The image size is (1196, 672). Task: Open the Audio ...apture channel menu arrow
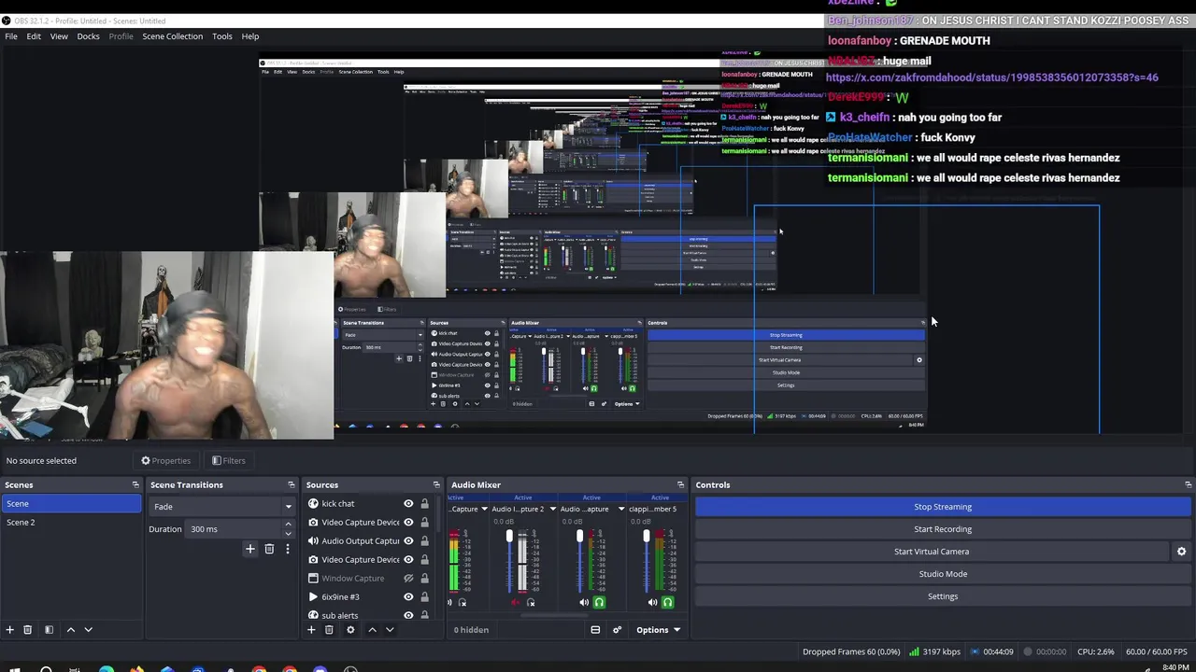tap(620, 510)
